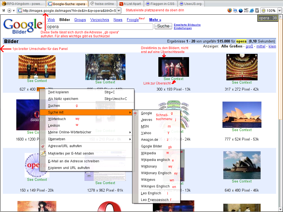The height and width of the screenshot is (212, 283).
Task: Select the Google-Suche: opera tab
Action: pyautogui.click(x=67, y=4)
